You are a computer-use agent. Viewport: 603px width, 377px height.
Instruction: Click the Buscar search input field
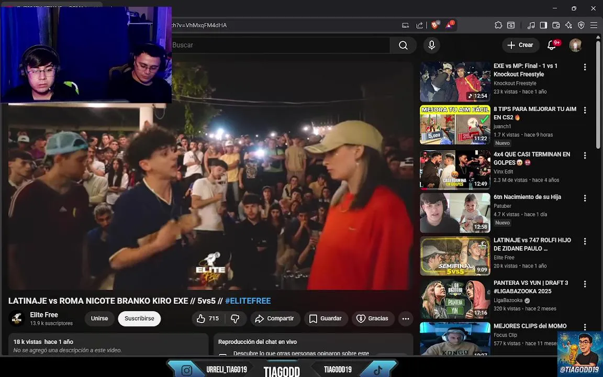point(280,46)
